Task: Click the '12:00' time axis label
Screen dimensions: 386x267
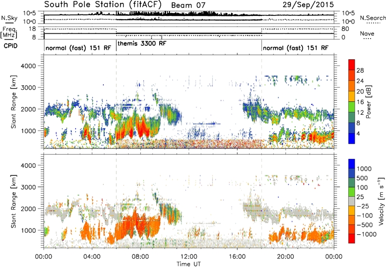Action: [189, 257]
